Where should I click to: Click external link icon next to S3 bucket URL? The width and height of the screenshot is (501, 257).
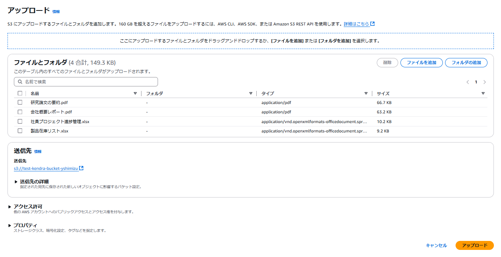pos(81,168)
